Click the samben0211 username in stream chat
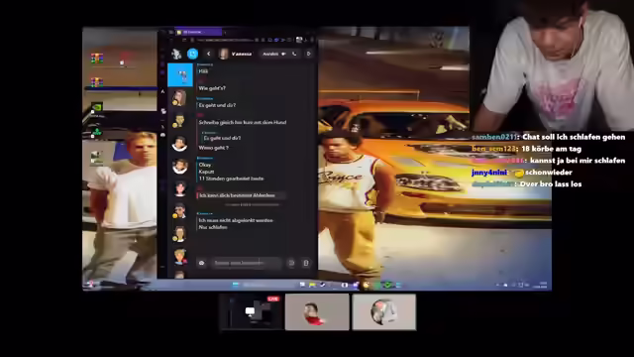 point(494,137)
